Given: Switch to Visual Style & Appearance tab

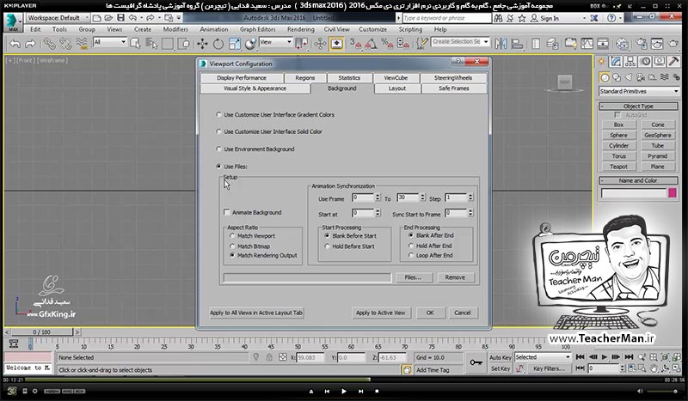Looking at the screenshot, I should click(x=255, y=88).
